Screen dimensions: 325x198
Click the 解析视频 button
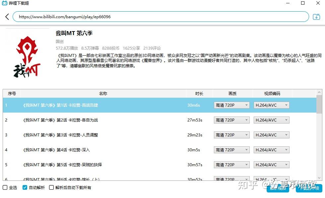click(x=278, y=188)
